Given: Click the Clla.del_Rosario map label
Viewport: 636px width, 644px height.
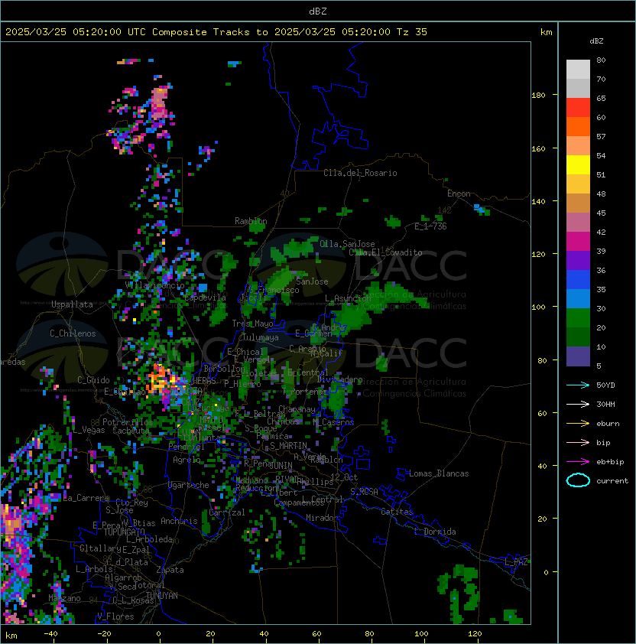Looking at the screenshot, I should click(360, 173).
